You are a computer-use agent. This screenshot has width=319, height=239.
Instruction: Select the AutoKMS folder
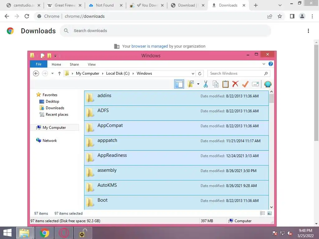(176, 188)
